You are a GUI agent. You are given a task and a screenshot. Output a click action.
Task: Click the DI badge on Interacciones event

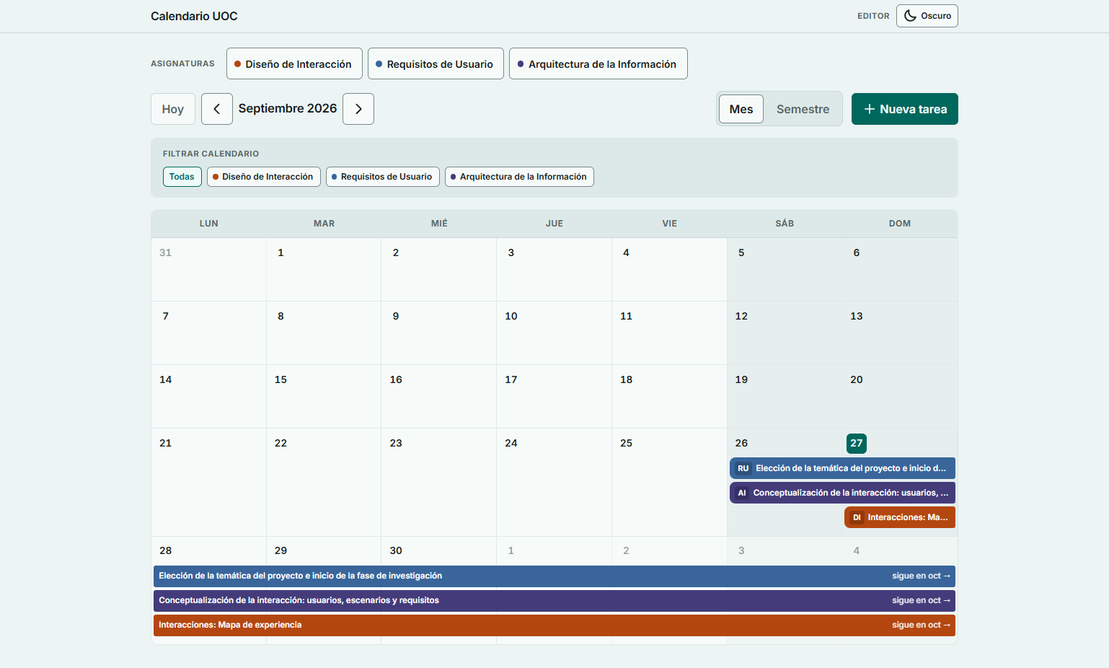[x=857, y=517]
